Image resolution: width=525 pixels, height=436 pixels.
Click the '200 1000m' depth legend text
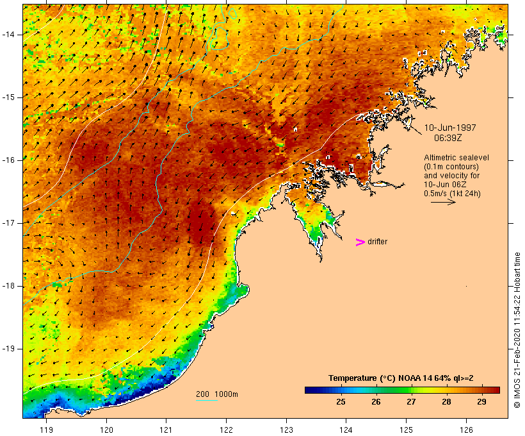217,394
